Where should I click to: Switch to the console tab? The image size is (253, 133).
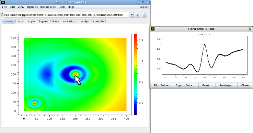(99, 22)
